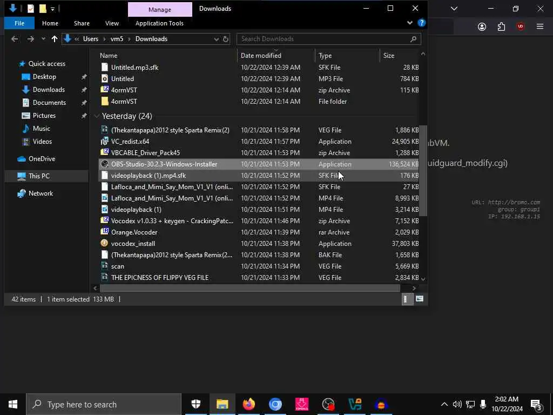The height and width of the screenshot is (415, 553).
Task: Open File Explorer from the taskbar
Action: pos(222,404)
